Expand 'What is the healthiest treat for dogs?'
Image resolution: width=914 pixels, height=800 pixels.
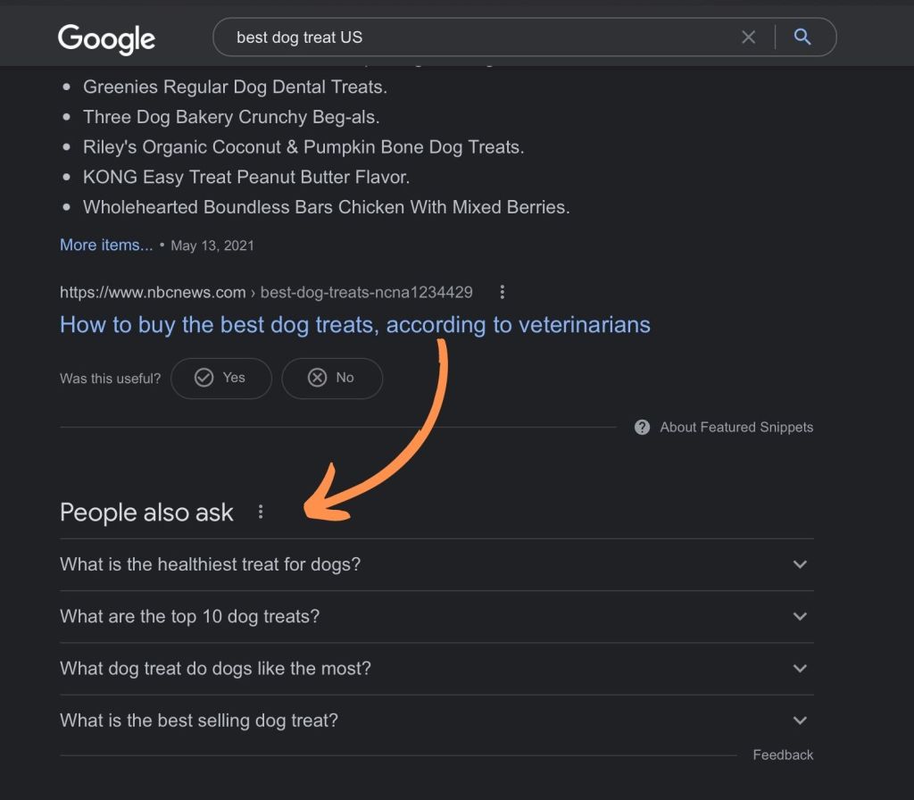(x=436, y=564)
